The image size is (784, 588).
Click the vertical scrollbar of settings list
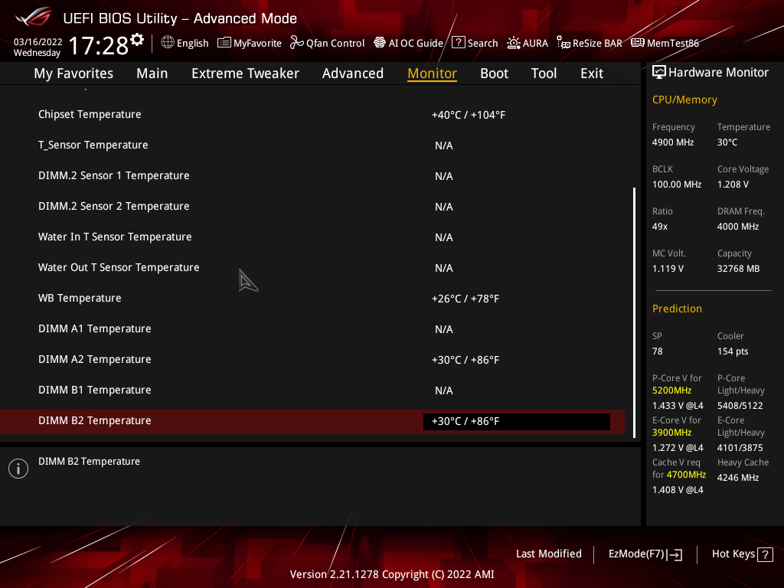[x=634, y=312]
